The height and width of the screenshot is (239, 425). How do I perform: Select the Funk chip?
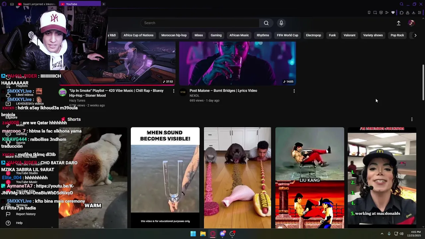[x=332, y=35]
